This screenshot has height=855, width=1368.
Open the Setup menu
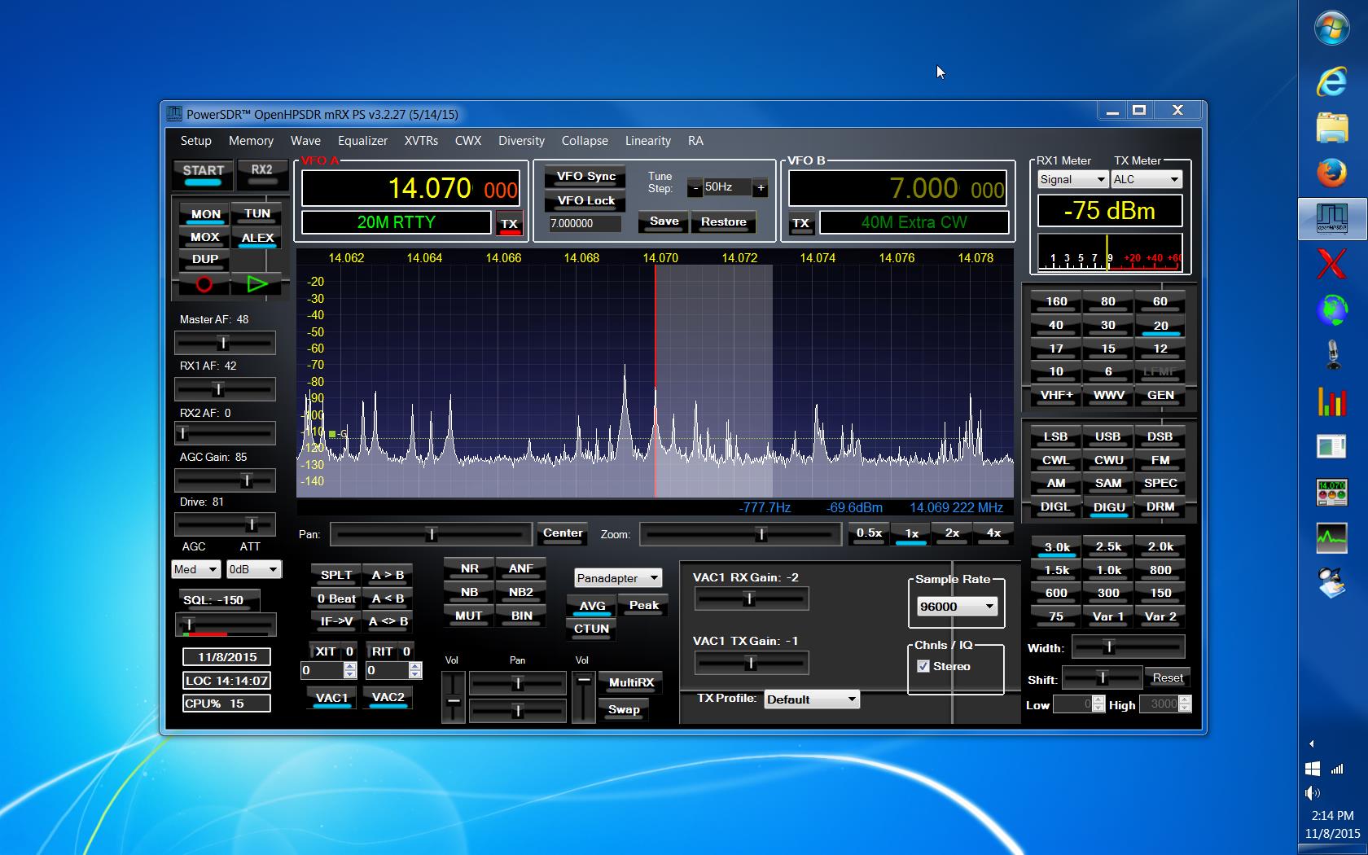coord(195,141)
